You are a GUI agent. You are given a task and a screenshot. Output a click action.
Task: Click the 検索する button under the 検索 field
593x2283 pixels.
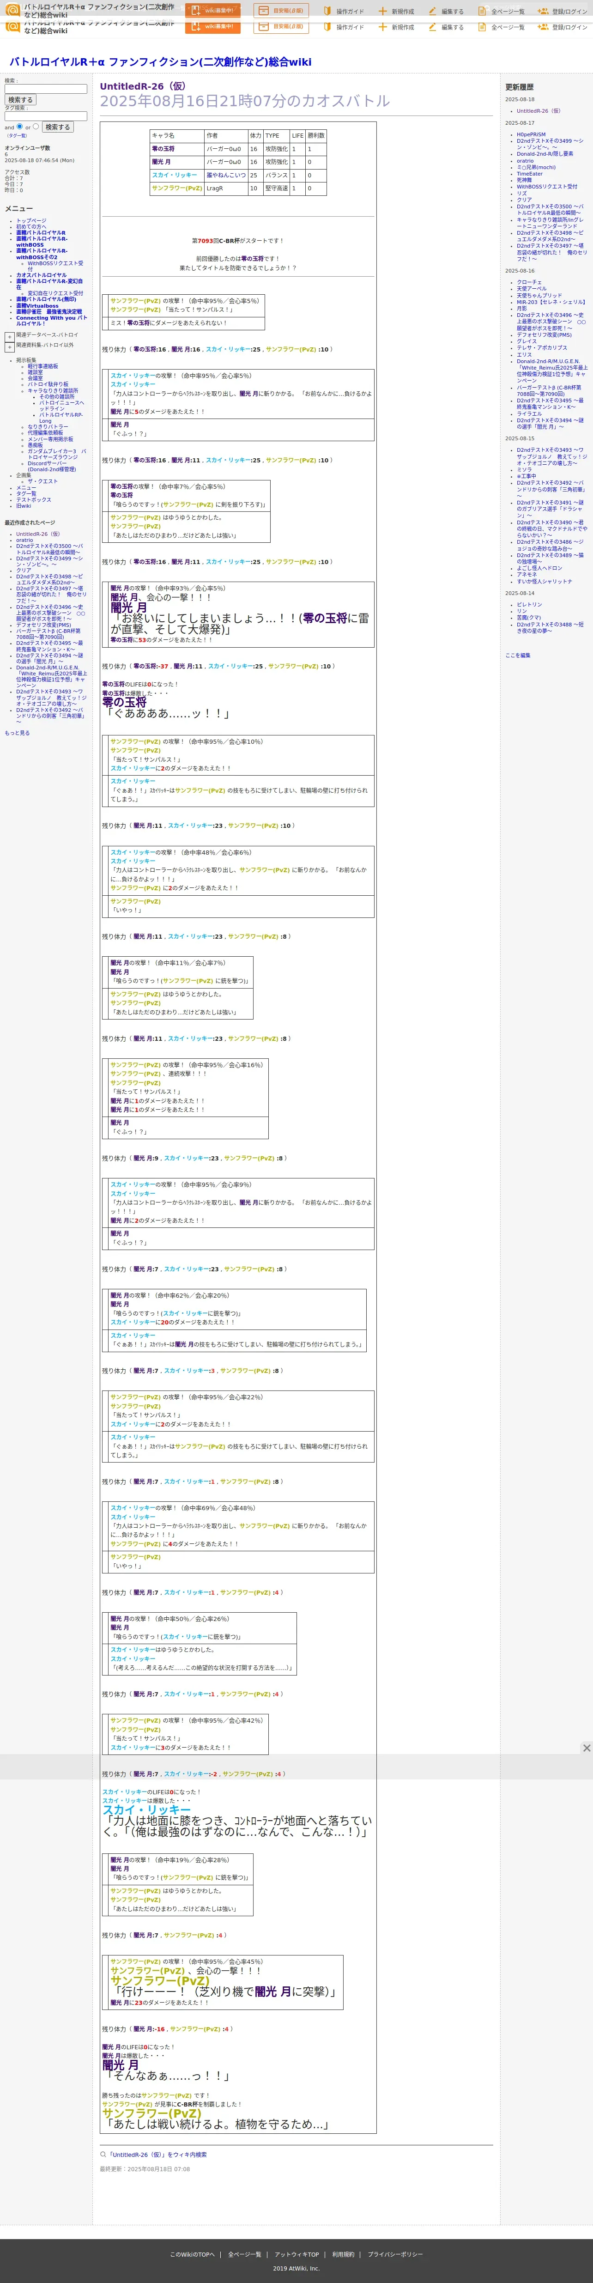[x=19, y=100]
